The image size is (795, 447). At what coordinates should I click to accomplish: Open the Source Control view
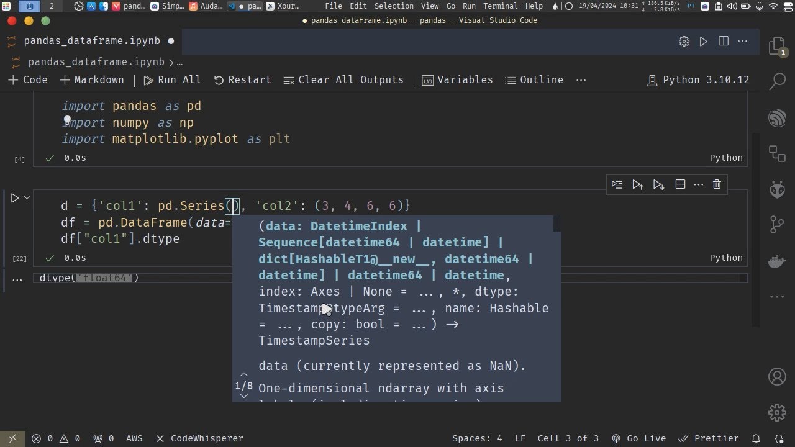(x=777, y=225)
